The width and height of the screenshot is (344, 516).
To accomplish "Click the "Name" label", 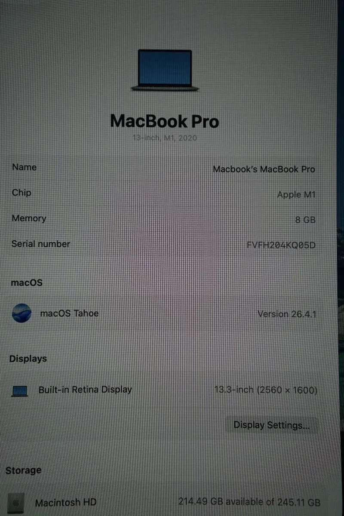I will (24, 167).
